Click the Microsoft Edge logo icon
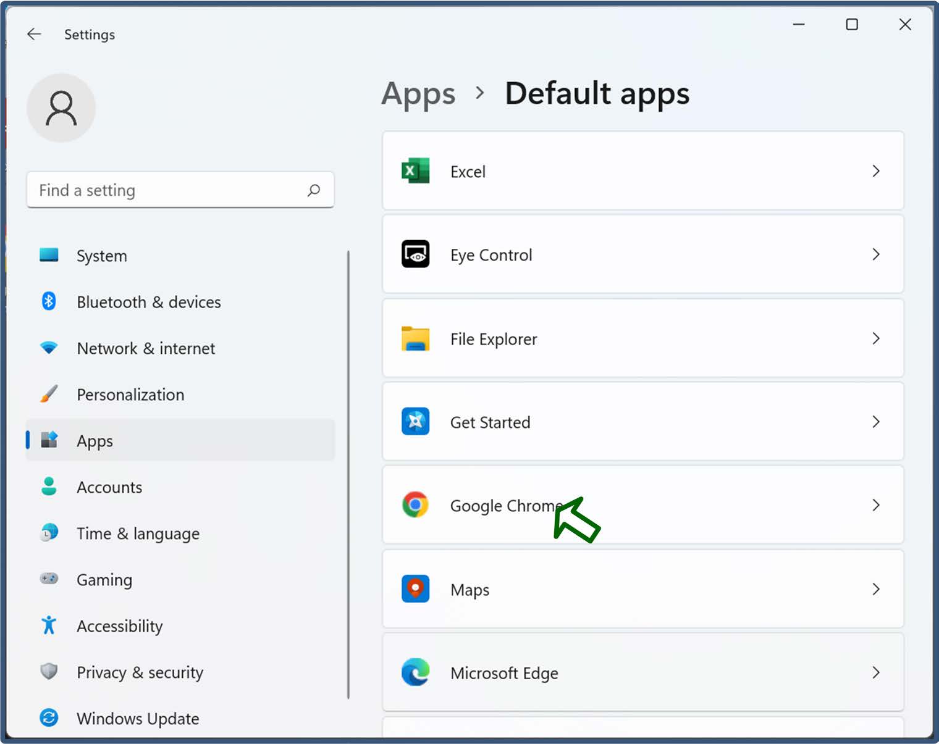 [x=415, y=672]
